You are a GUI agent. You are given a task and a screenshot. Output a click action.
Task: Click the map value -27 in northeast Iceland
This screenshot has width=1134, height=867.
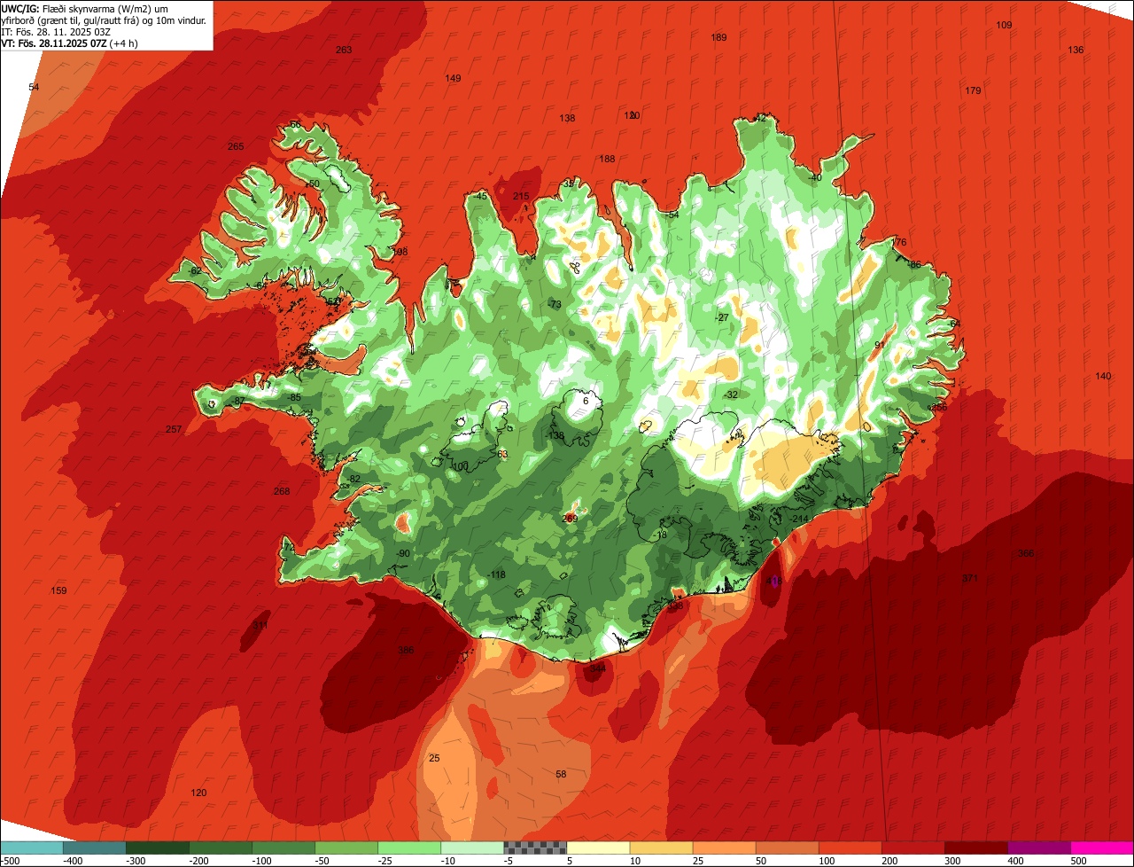pyautogui.click(x=721, y=317)
